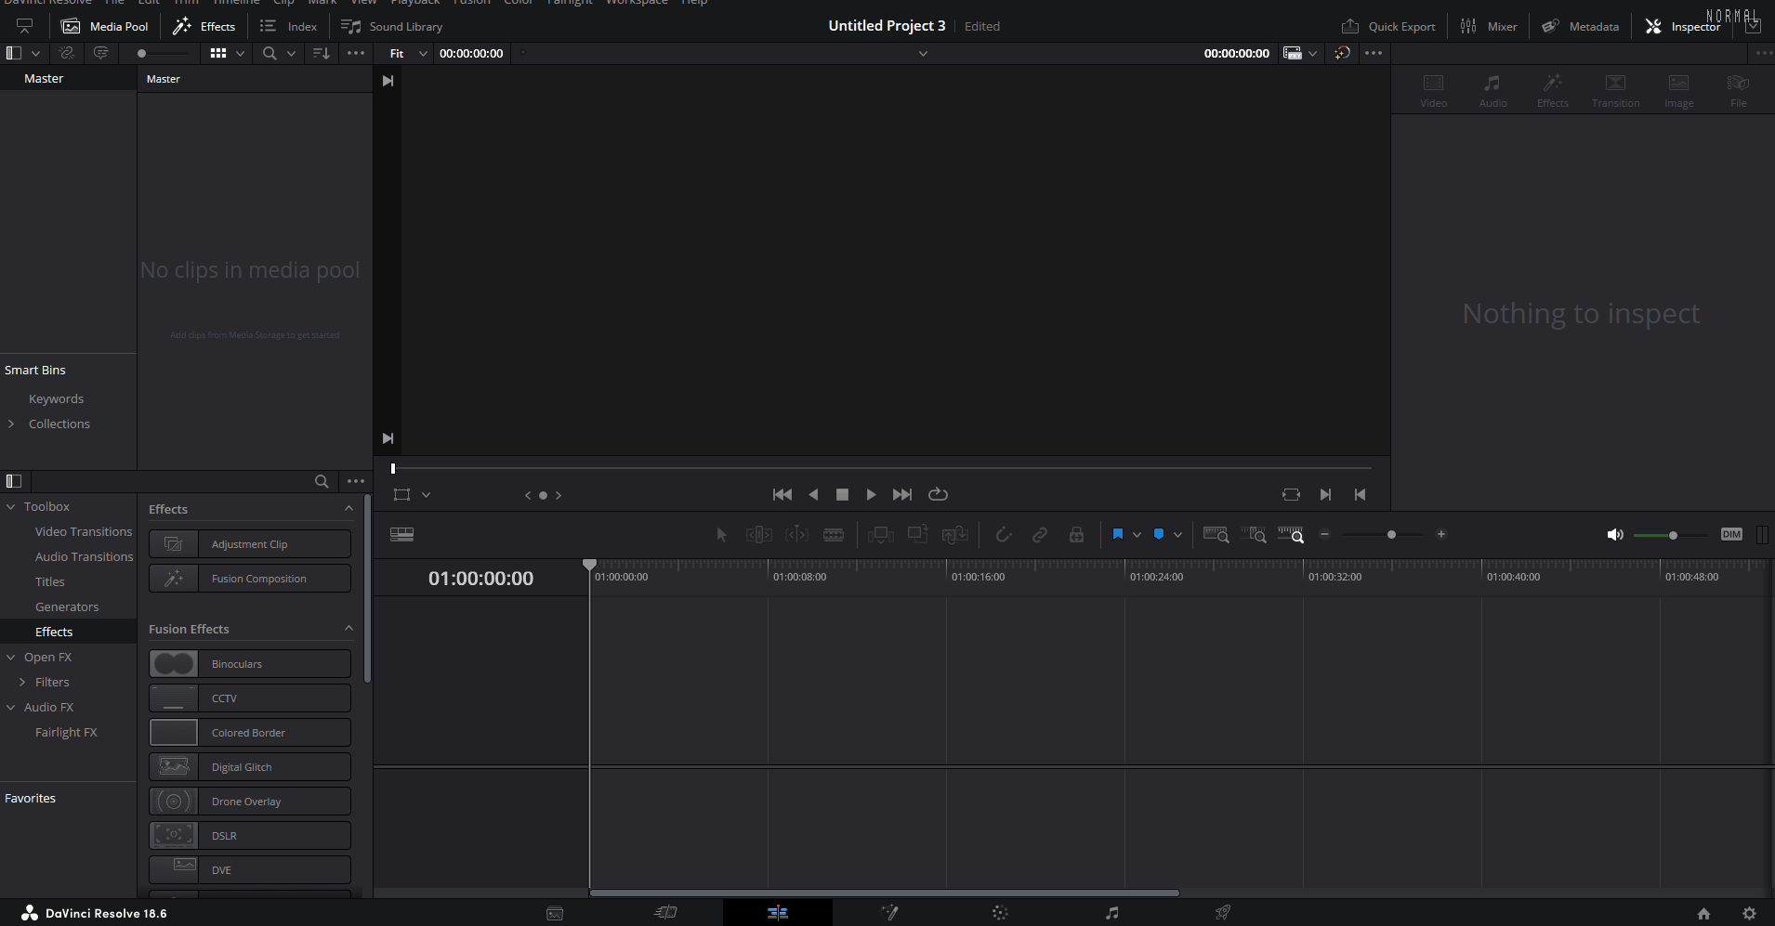Open the marker color dropdown
The width and height of the screenshot is (1775, 926).
pos(1177,534)
